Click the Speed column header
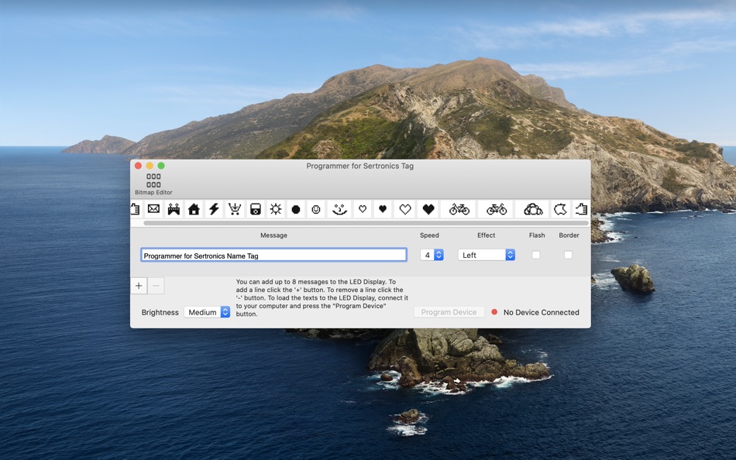Screen dimensions: 736x460 (429, 235)
